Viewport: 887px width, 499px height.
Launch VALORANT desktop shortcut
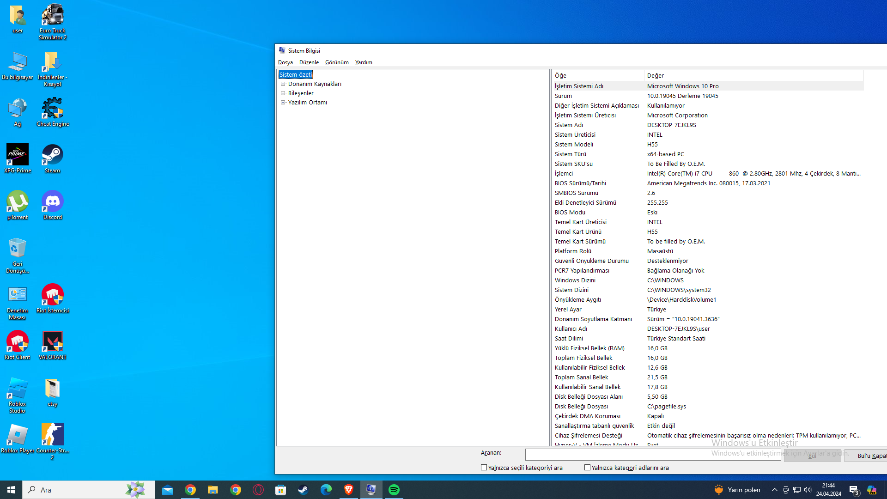click(53, 345)
